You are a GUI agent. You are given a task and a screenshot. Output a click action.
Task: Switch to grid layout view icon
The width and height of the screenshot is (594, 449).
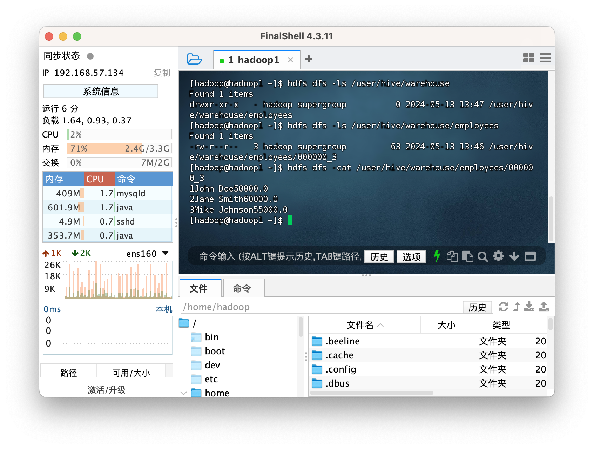[x=528, y=58]
